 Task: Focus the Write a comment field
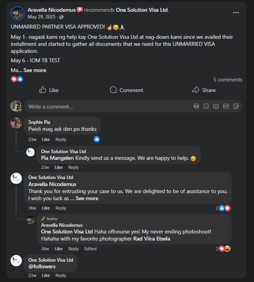coord(106,107)
